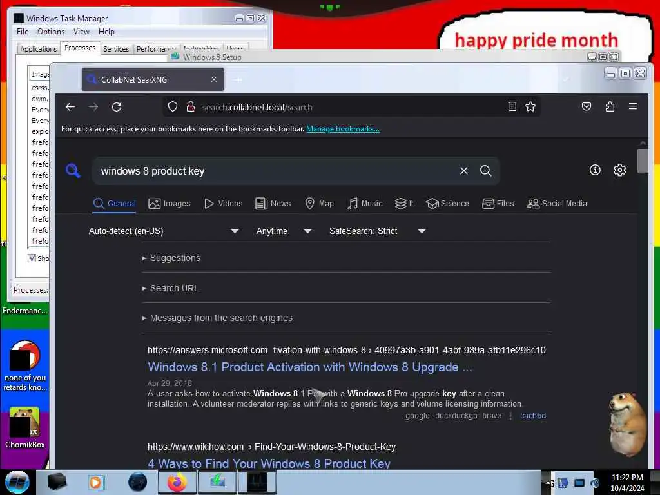Open Task Manager Options menu
Viewport: 660px width, 495px height.
(51, 32)
